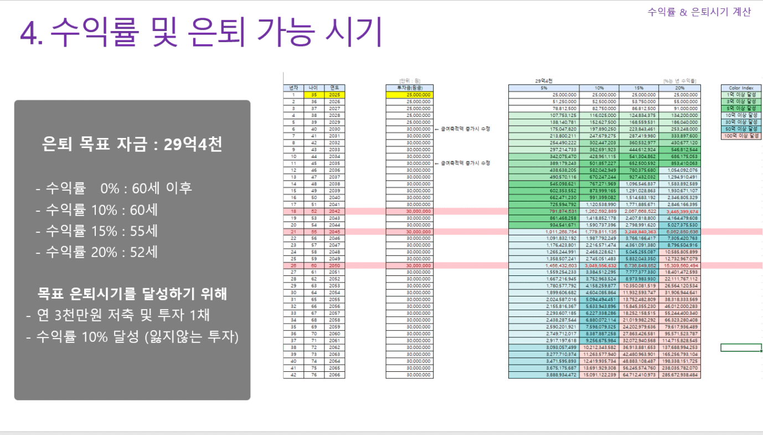This screenshot has height=435, width=763.
Task: Click the highlighted year cell '2050'
Action: [x=334, y=265]
